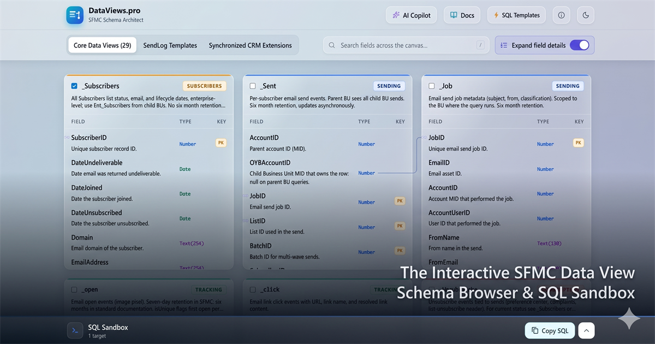Click the link icon beside SubscriberID
This screenshot has width=655, height=344.
pyautogui.click(x=67, y=138)
